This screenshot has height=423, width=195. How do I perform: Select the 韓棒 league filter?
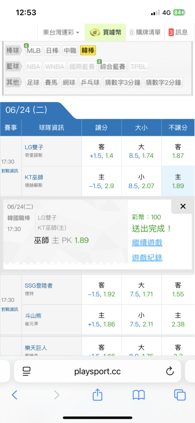pyautogui.click(x=88, y=50)
